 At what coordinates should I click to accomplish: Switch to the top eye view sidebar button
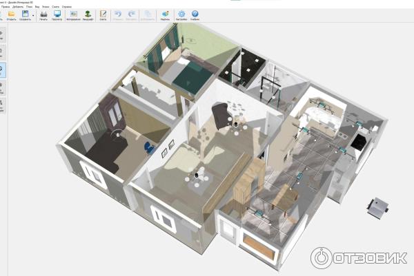click(2, 35)
